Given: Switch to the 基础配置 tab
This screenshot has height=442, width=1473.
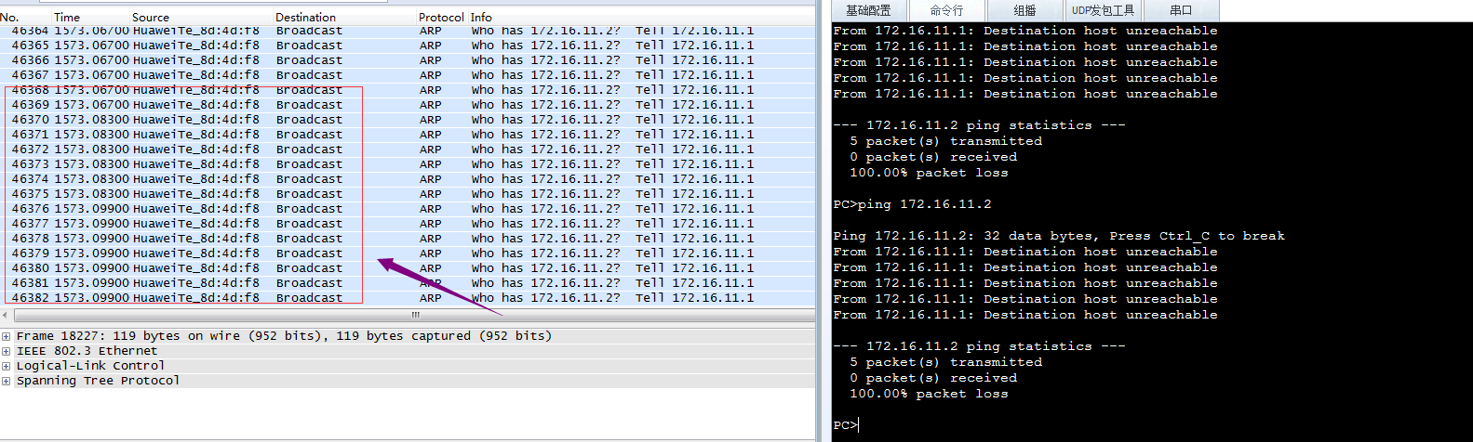Looking at the screenshot, I should pyautogui.click(x=868, y=10).
